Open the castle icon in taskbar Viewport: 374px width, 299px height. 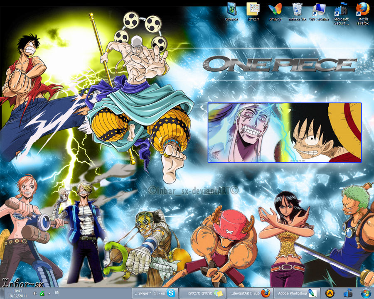click(348, 293)
